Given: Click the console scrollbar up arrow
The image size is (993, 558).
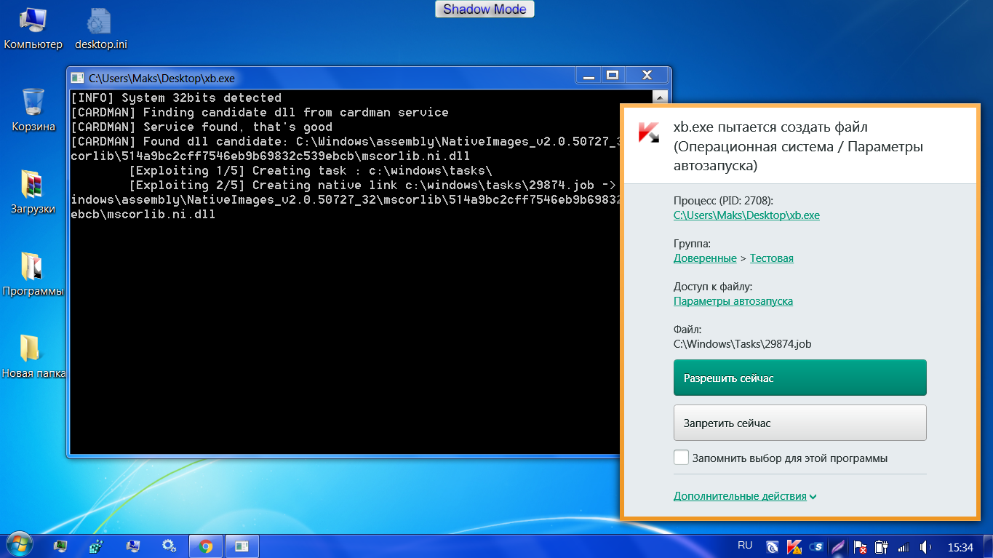Looking at the screenshot, I should tap(660, 97).
